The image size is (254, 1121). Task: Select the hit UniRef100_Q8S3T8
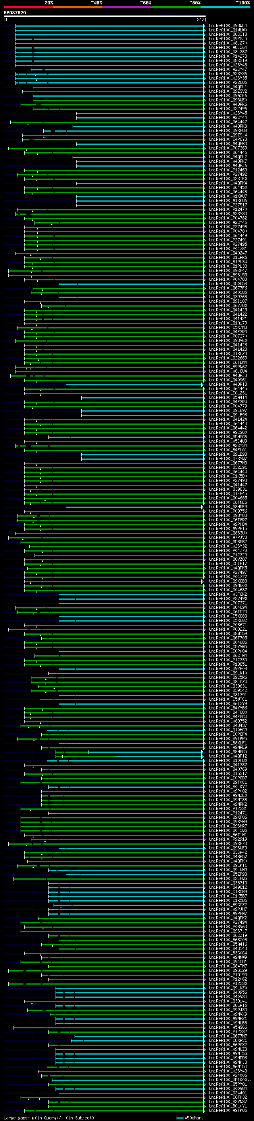(227, 34)
